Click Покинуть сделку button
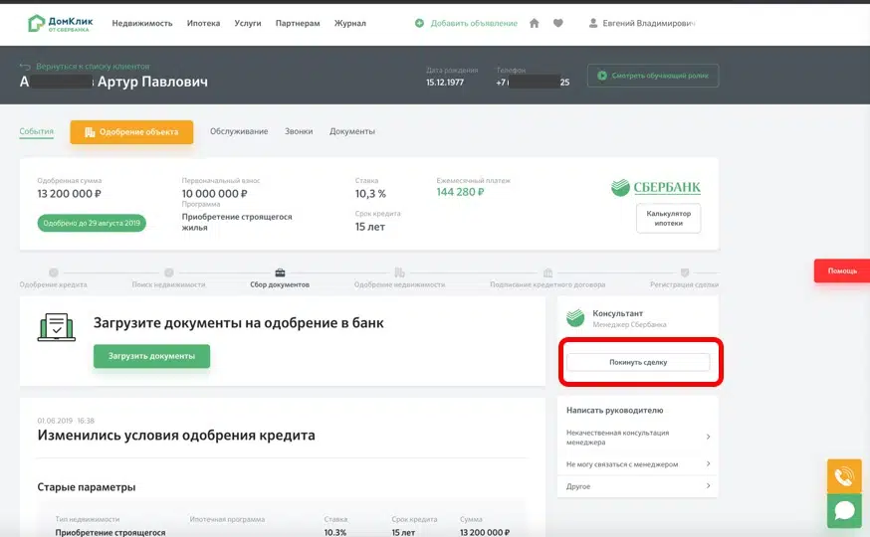Image resolution: width=870 pixels, height=537 pixels. tap(638, 362)
